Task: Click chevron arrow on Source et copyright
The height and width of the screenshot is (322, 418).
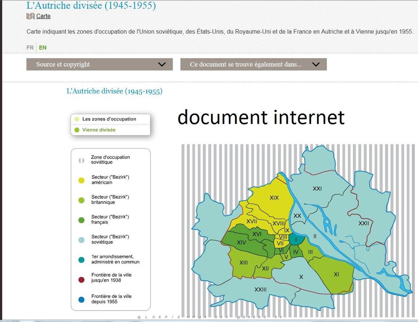Action: tap(162, 64)
